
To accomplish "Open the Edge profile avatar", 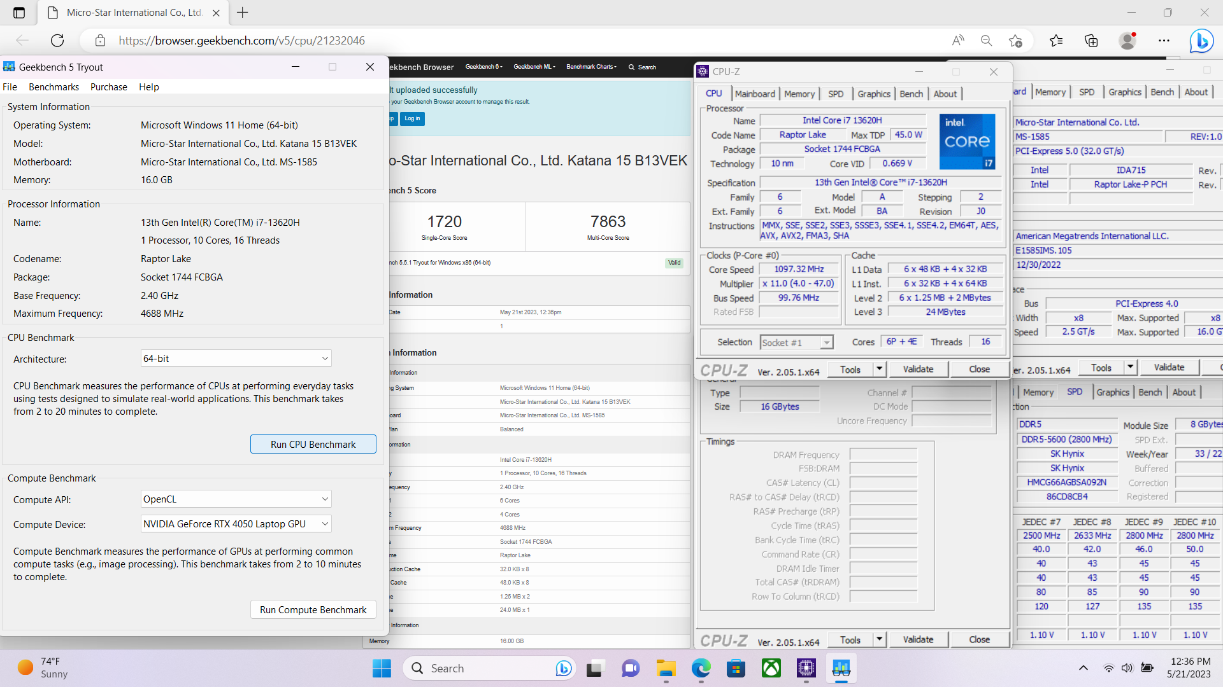I will [x=1127, y=41].
